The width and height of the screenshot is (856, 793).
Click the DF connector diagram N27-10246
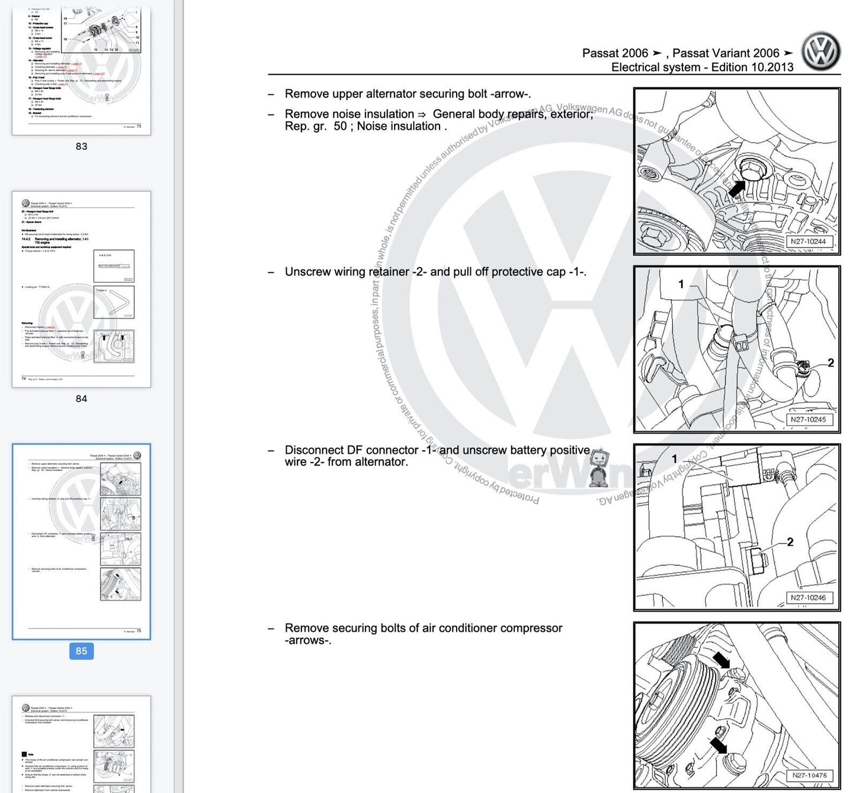click(737, 527)
